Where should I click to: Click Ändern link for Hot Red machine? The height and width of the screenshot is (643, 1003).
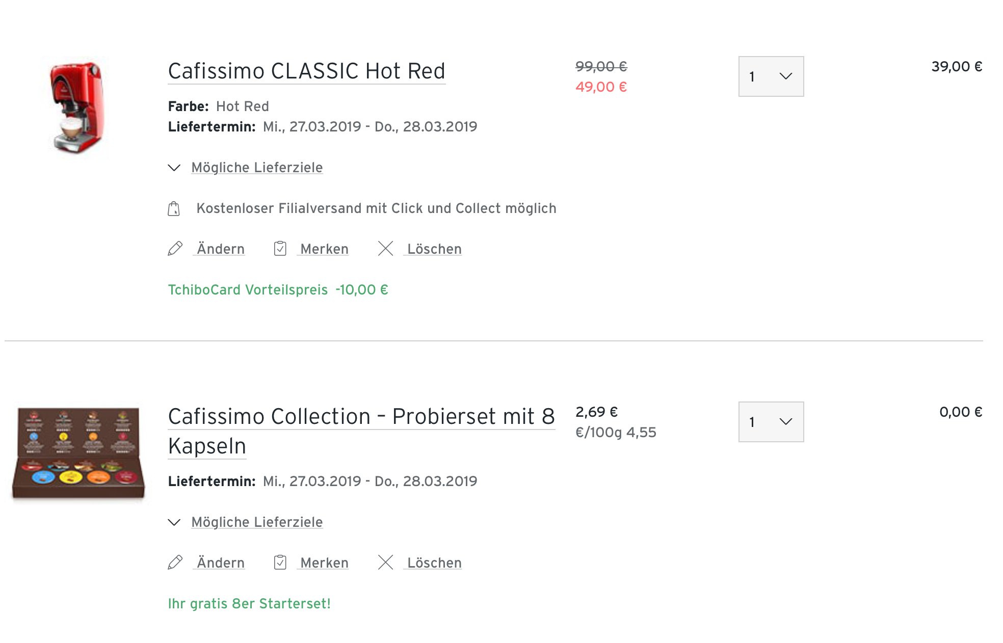click(x=220, y=249)
